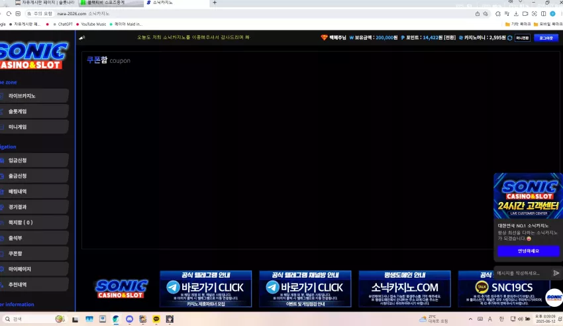The image size is (563, 326).
Task: Go to 출금신청 withdrawal page
Action: coord(34,176)
